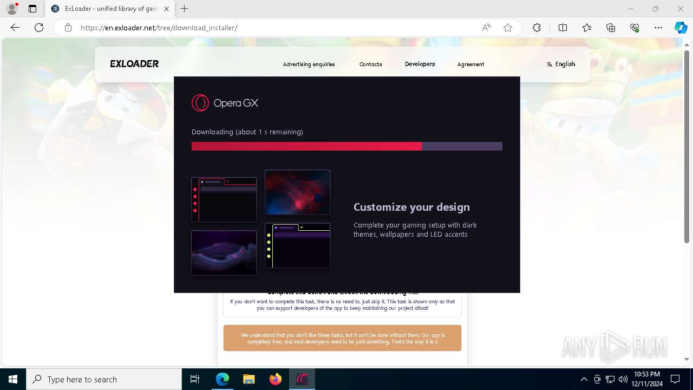Close the ExLoader tab
The width and height of the screenshot is (693, 390).
pos(166,9)
